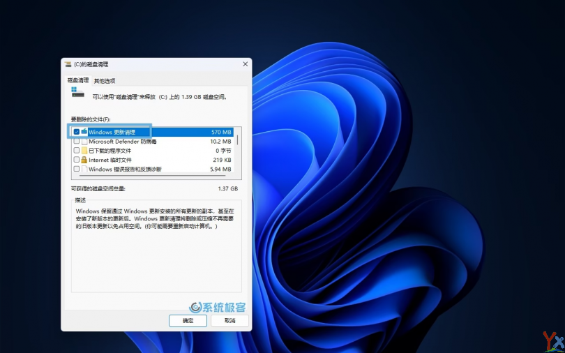
Task: Switch to the 其他选项 tab
Action: click(x=105, y=81)
